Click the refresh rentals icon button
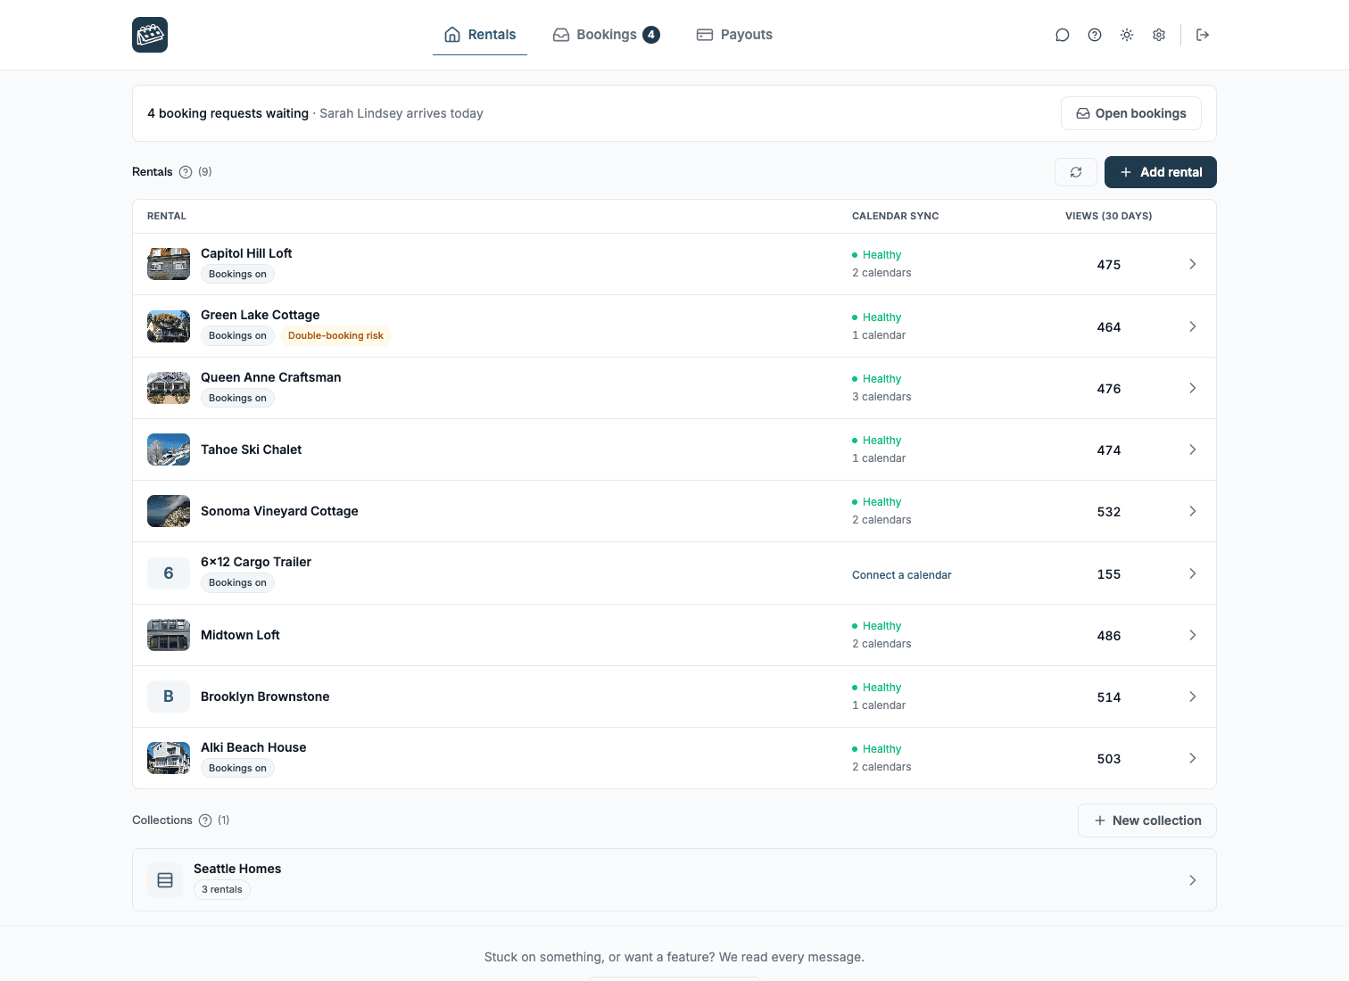The image size is (1349, 981). (1076, 172)
